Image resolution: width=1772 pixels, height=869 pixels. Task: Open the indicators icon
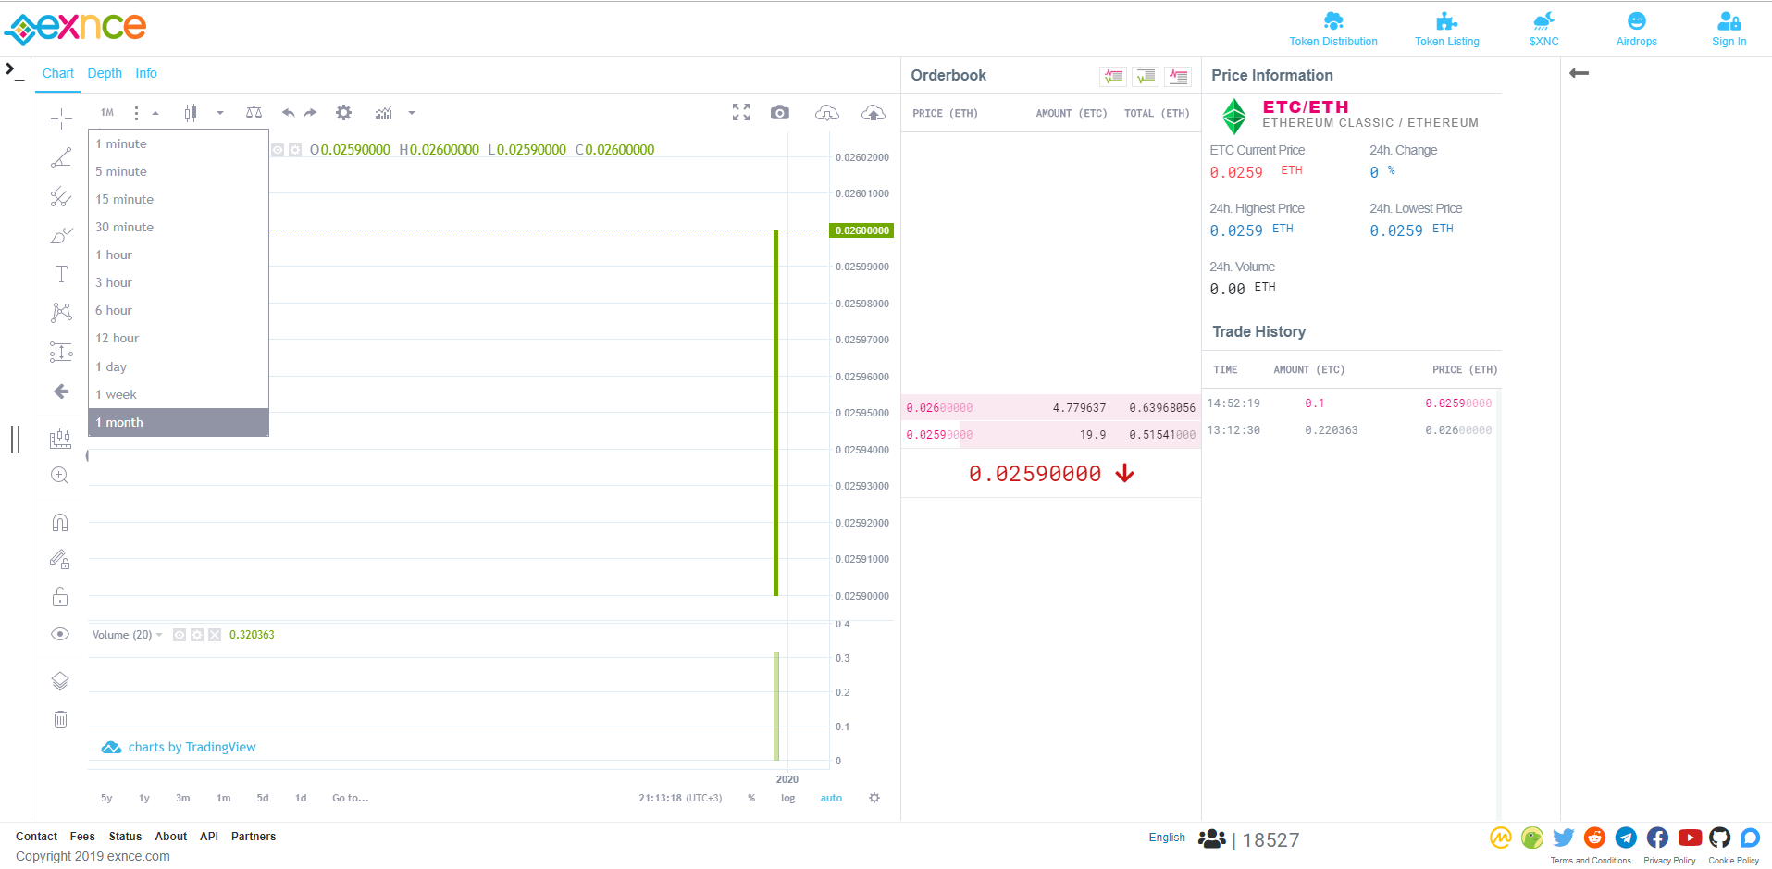coord(384,113)
